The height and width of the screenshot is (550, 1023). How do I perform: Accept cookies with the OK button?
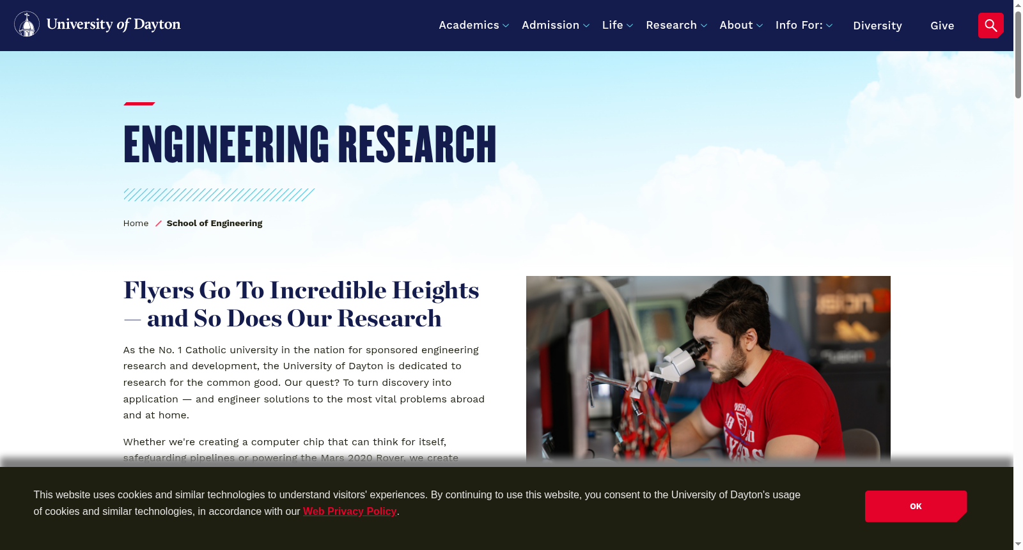coord(916,507)
